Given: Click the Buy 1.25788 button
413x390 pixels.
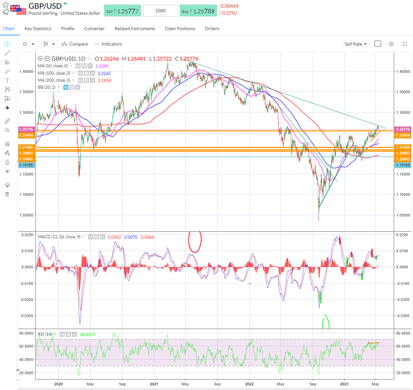Looking at the screenshot, I should (198, 11).
